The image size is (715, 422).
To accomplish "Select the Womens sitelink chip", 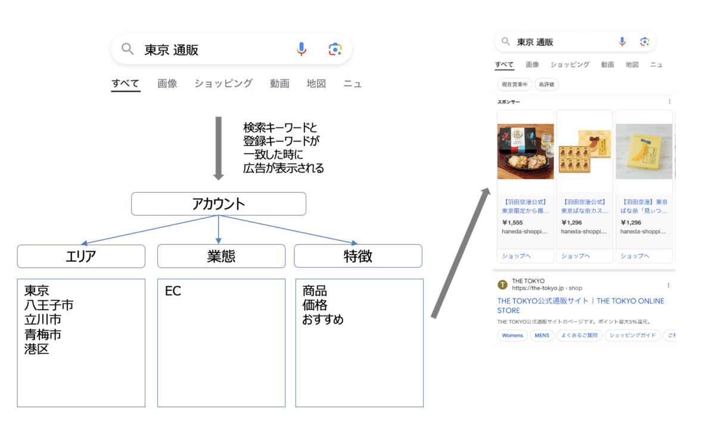I will 512,336.
